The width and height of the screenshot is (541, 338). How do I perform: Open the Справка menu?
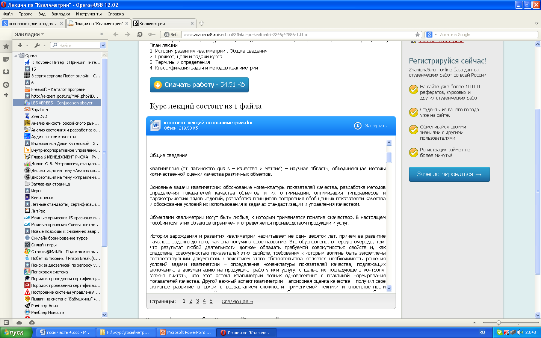coord(115,14)
